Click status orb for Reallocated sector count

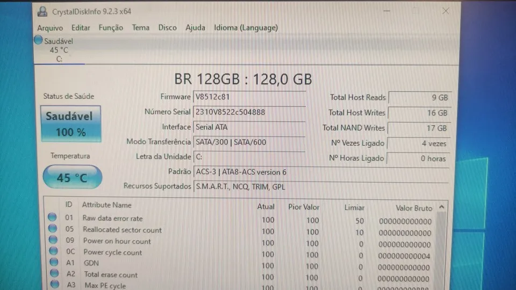tap(53, 229)
